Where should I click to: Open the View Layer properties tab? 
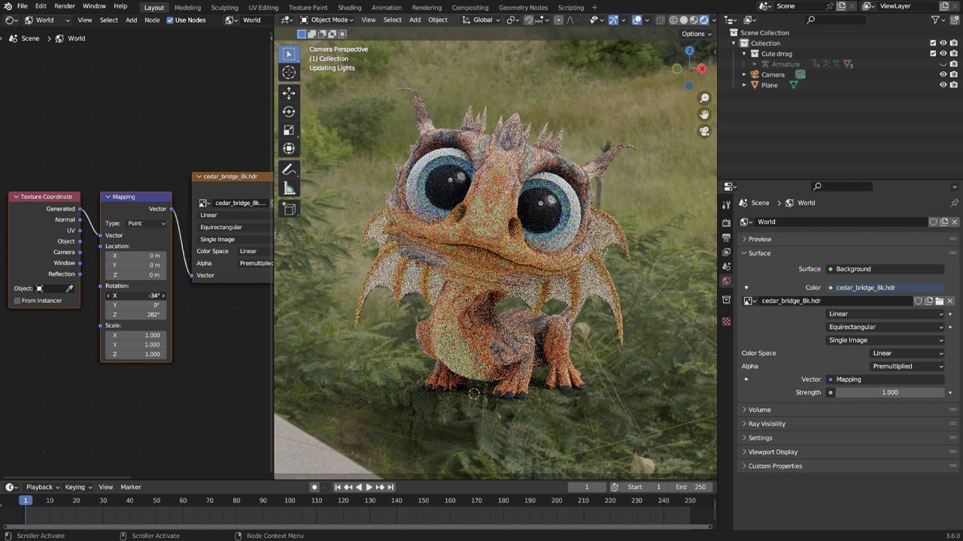coord(726,252)
